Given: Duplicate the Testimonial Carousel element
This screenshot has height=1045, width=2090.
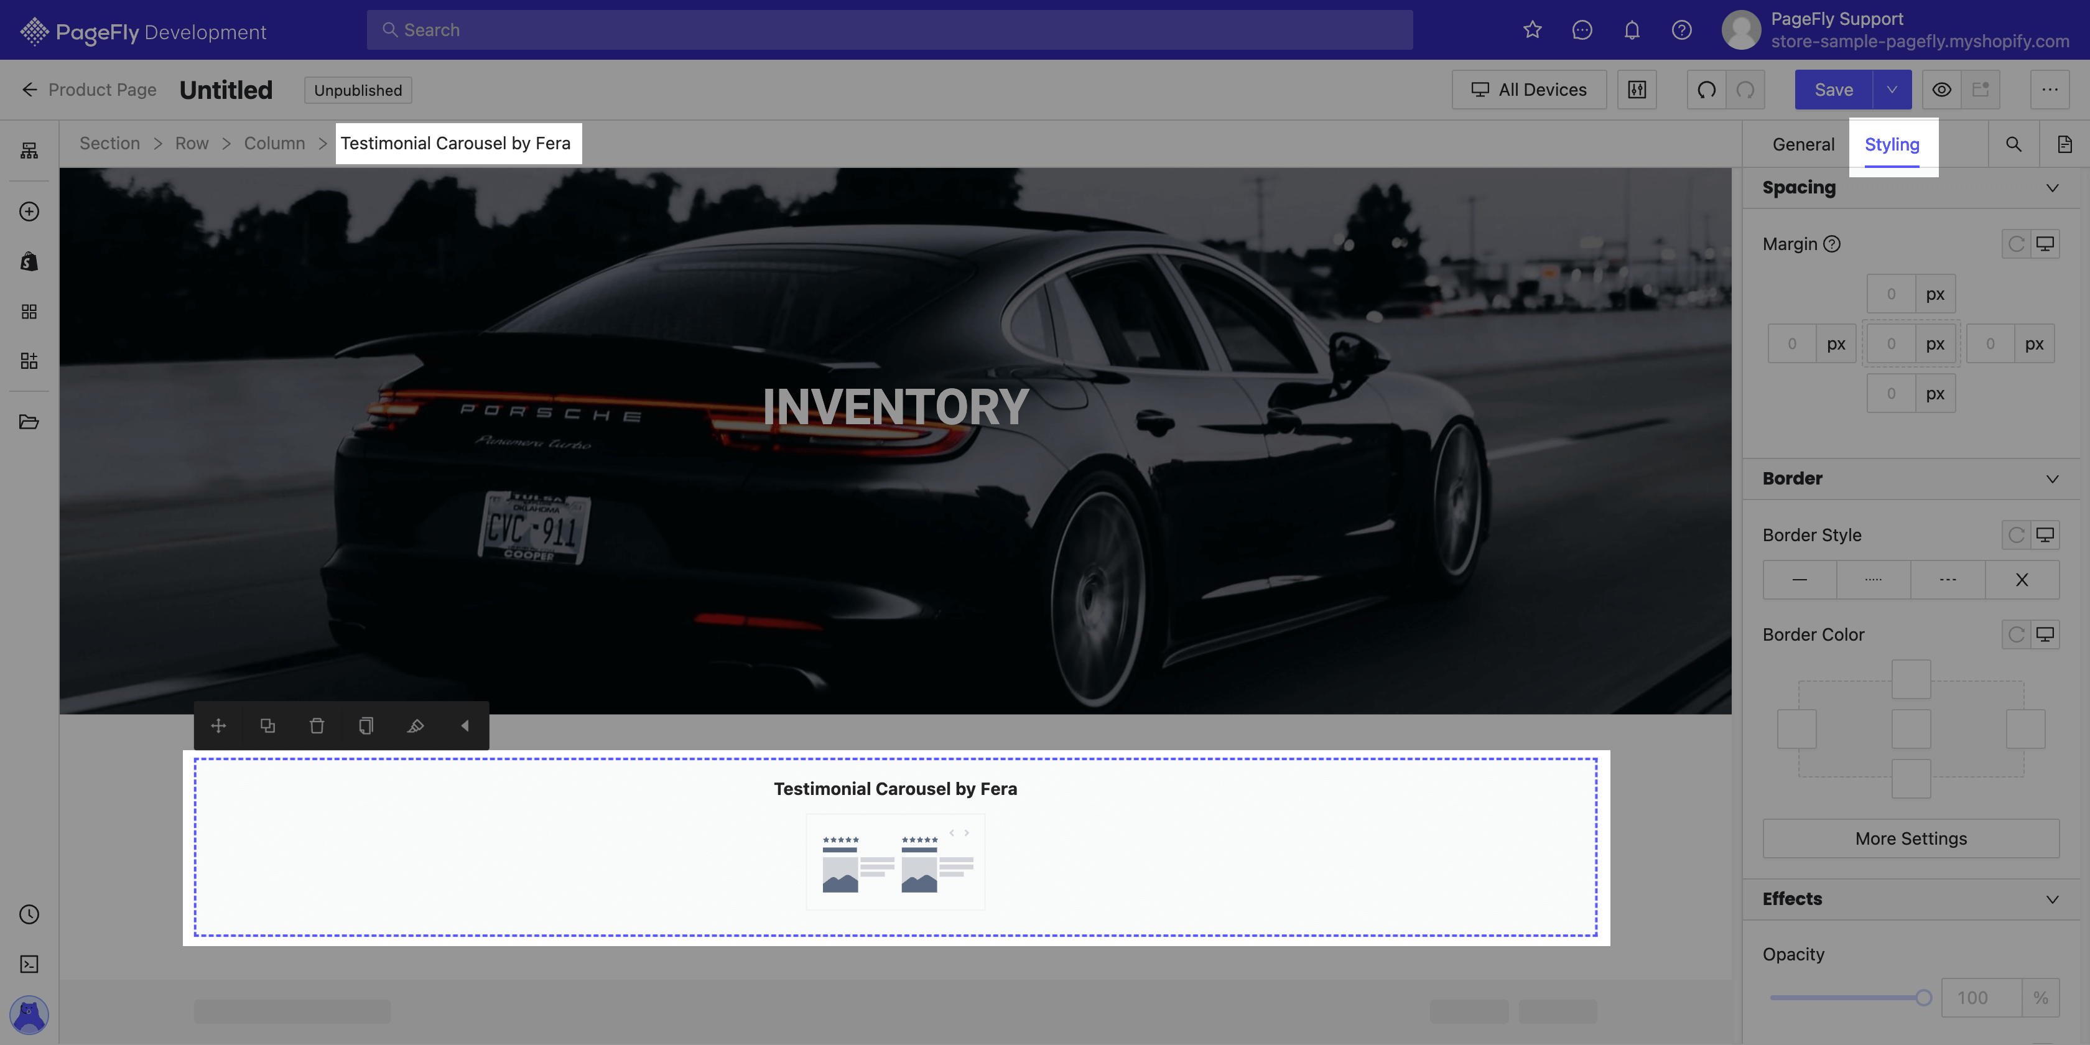Looking at the screenshot, I should pos(267,725).
